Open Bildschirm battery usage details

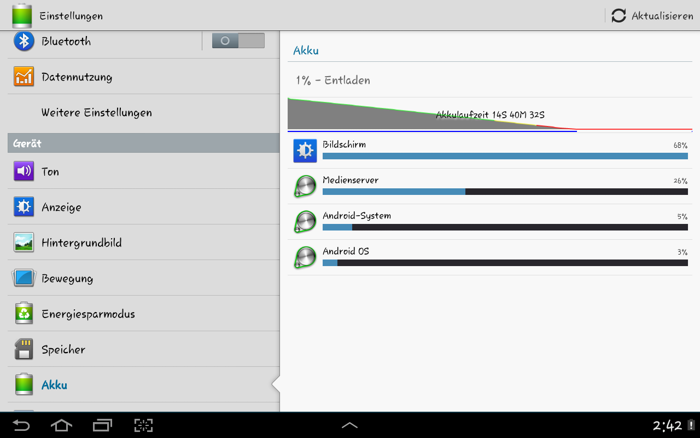point(490,151)
